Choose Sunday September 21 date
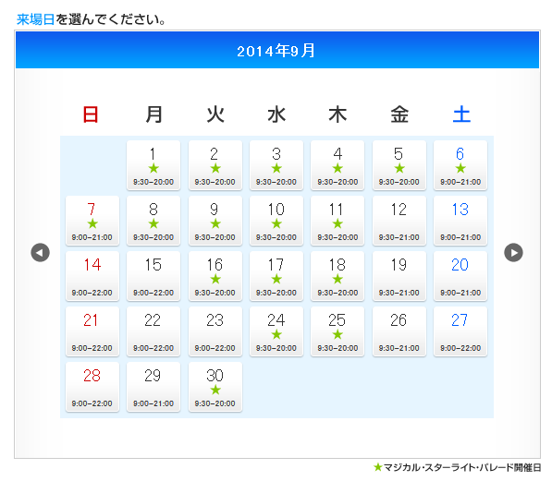The width and height of the screenshot is (552, 481). point(92,331)
